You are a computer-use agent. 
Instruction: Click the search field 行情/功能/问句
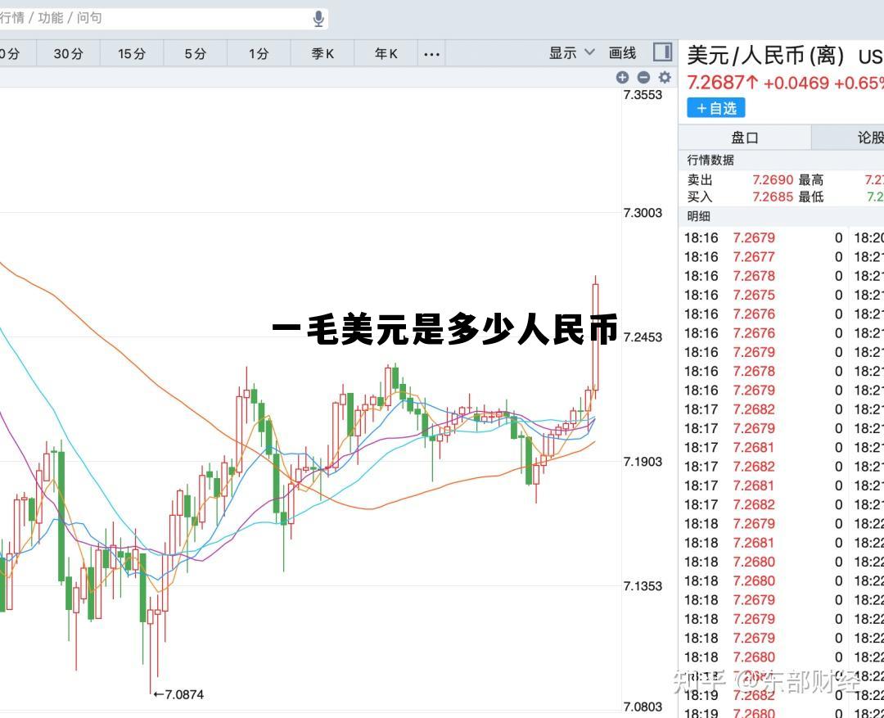pyautogui.click(x=156, y=18)
